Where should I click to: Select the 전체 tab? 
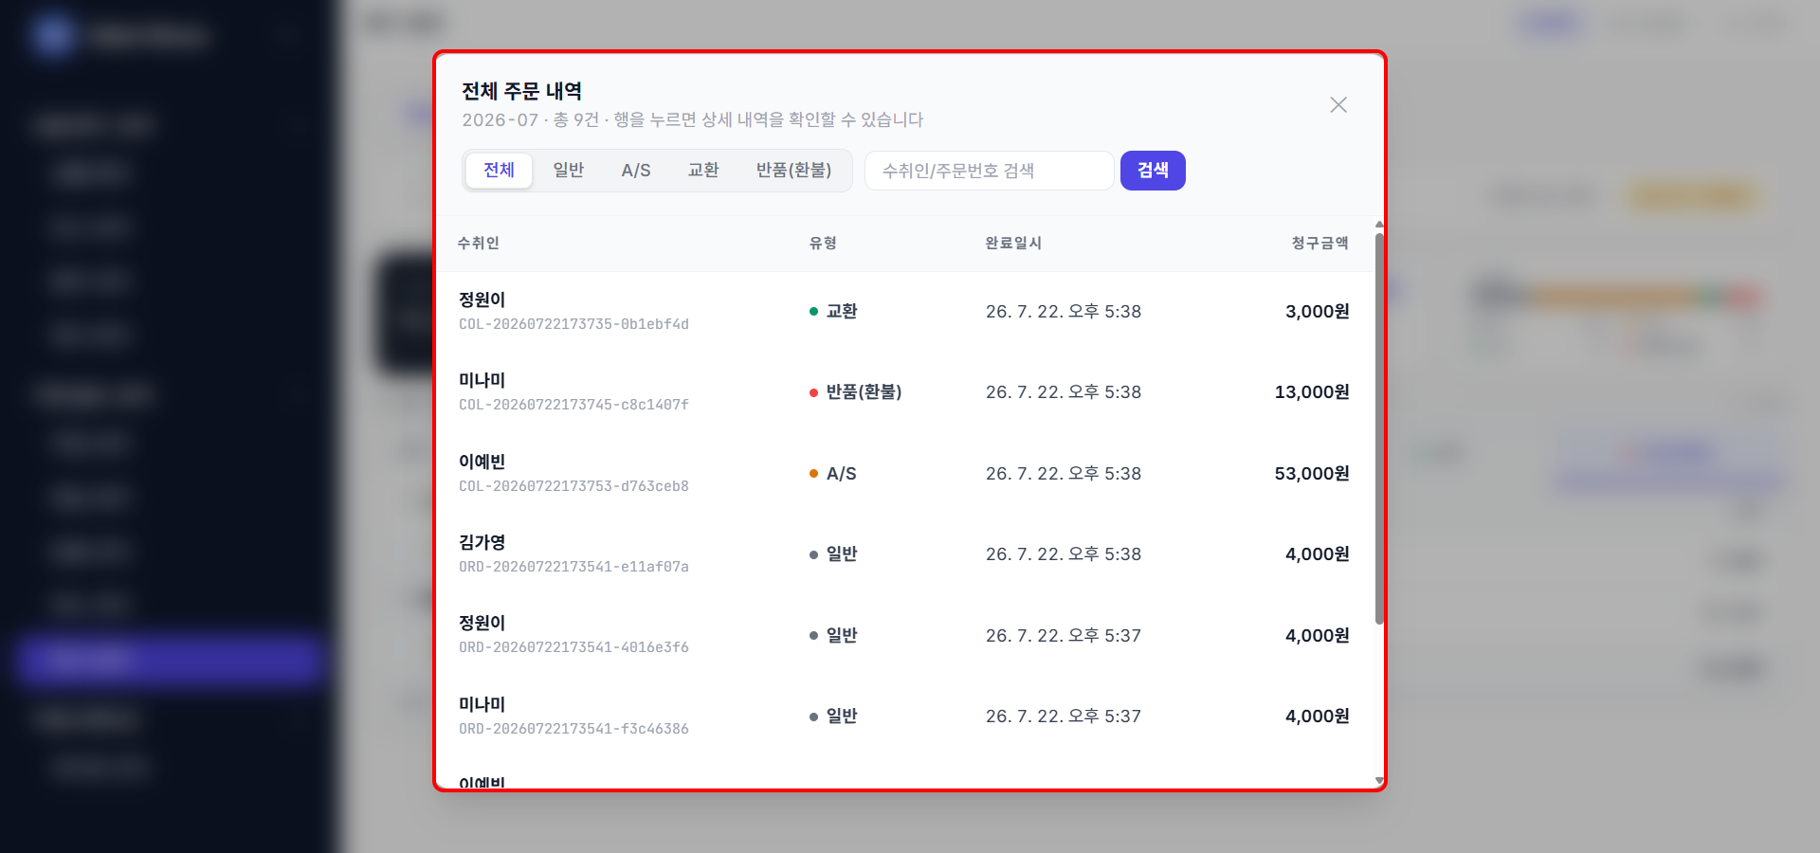(499, 171)
